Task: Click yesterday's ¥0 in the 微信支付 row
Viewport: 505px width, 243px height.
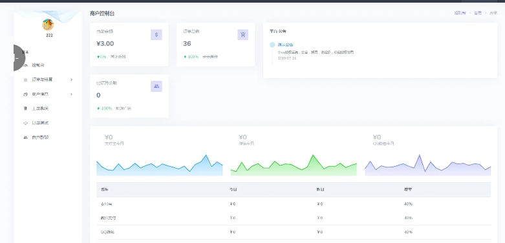Action: [x=320, y=218]
